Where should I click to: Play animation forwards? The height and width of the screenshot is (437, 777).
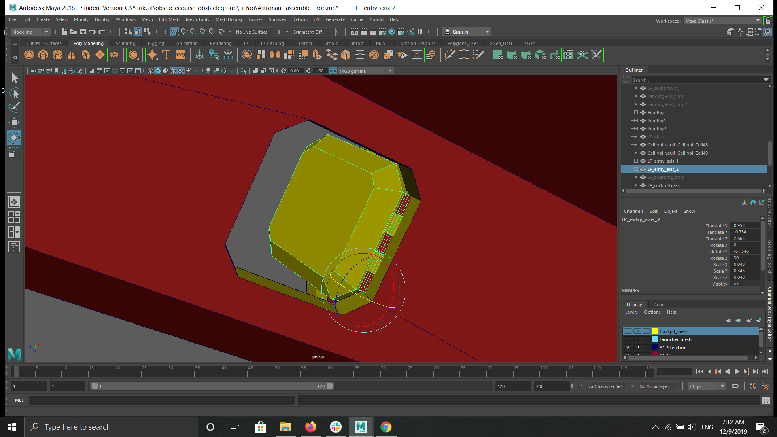[x=737, y=371]
